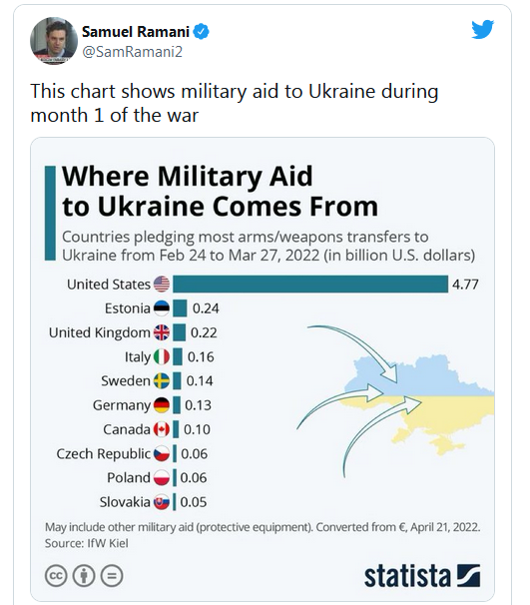Image resolution: width=530 pixels, height=605 pixels.
Task: Select the Slovakia flag icon
Action: [162, 502]
